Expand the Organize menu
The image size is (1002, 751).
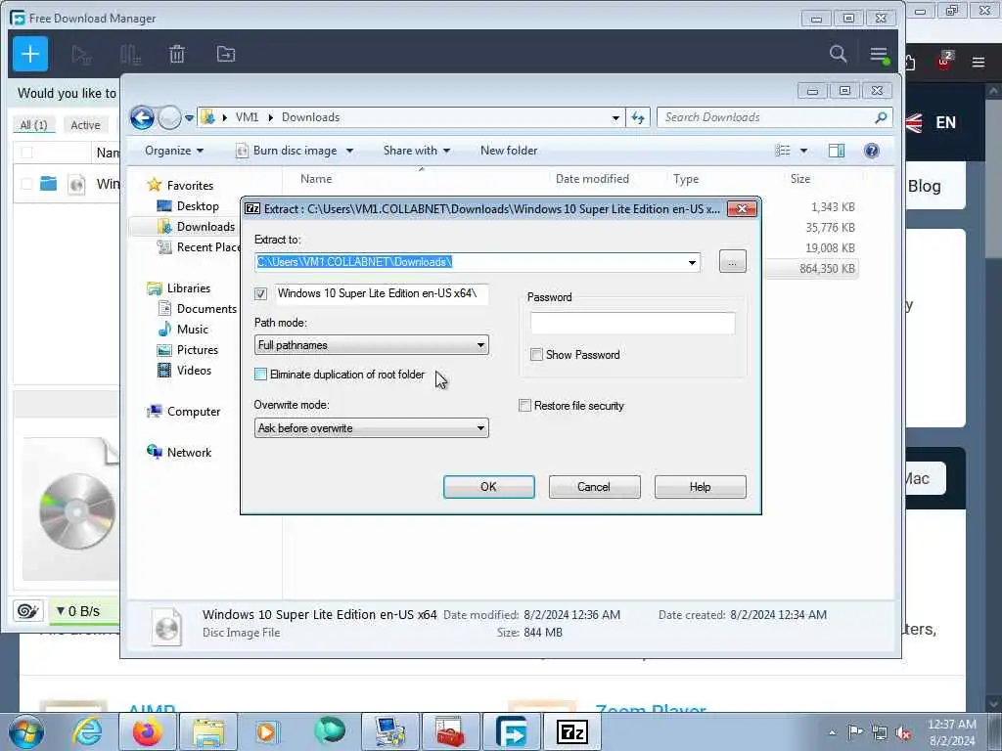pyautogui.click(x=174, y=151)
